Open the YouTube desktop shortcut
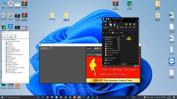 11,4
